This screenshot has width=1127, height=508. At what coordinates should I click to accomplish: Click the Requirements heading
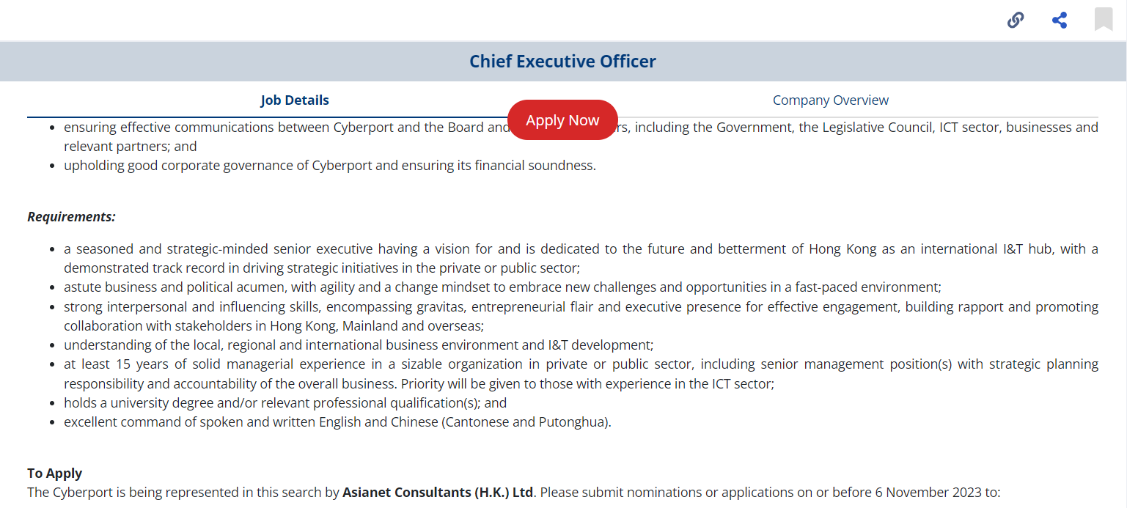tap(71, 217)
